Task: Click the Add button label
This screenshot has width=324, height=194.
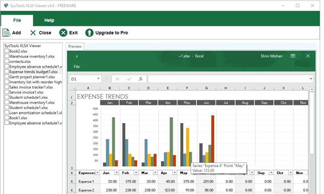Action: pyautogui.click(x=17, y=33)
